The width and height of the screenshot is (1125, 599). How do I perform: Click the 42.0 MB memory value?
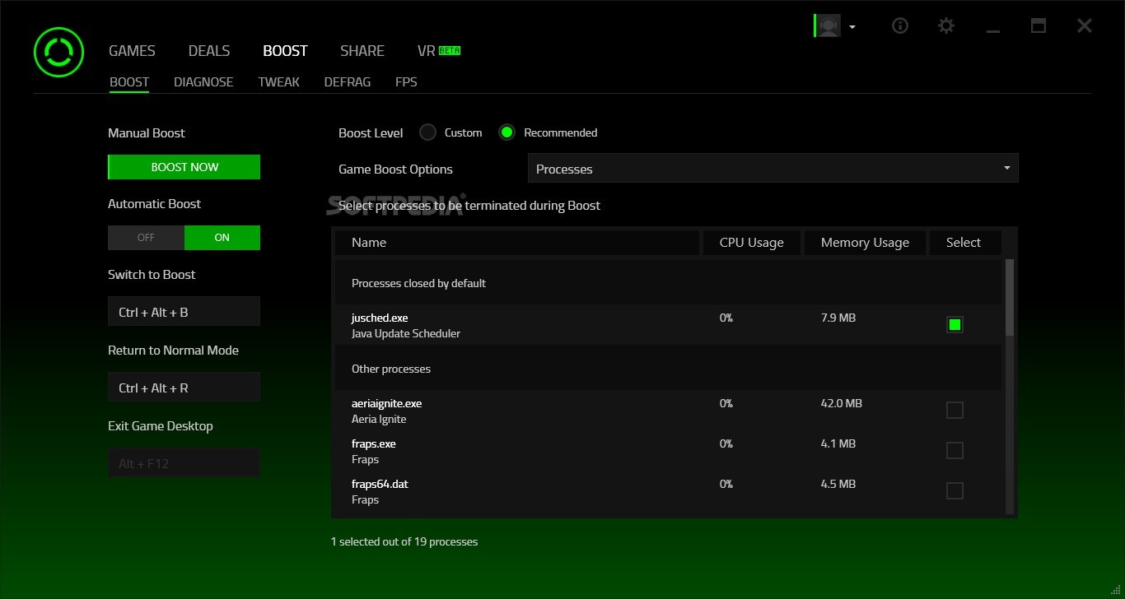tap(842, 403)
